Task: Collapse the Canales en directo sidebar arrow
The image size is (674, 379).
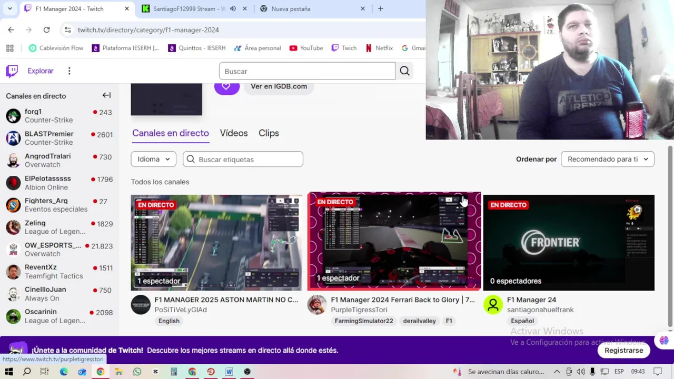Action: tap(106, 95)
